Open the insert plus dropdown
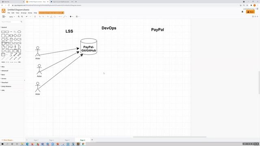Viewport: 260px width, 146px height. (71, 17)
